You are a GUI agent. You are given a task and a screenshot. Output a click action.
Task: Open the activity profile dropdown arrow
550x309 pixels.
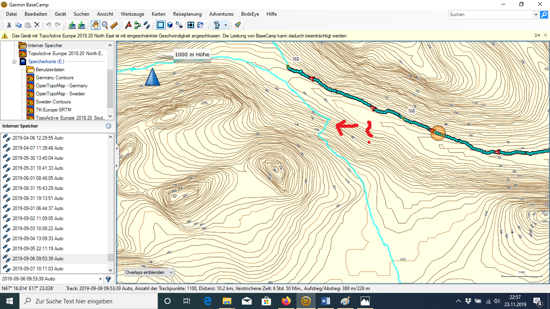225,25
